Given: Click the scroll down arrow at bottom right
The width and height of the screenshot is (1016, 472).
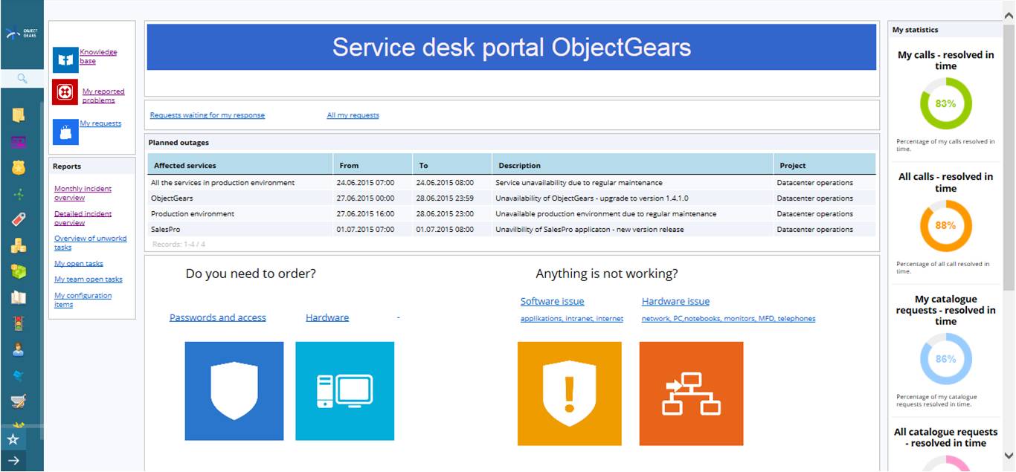Looking at the screenshot, I should click(1009, 455).
